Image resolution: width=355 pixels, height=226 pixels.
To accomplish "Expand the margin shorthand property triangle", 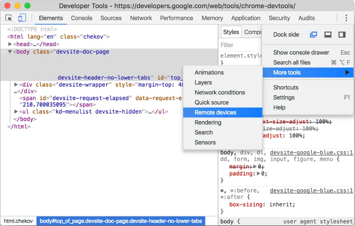I will click(x=255, y=166).
